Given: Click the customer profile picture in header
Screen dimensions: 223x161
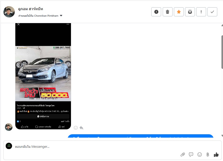Looking at the screenshot, I should click(9, 12).
